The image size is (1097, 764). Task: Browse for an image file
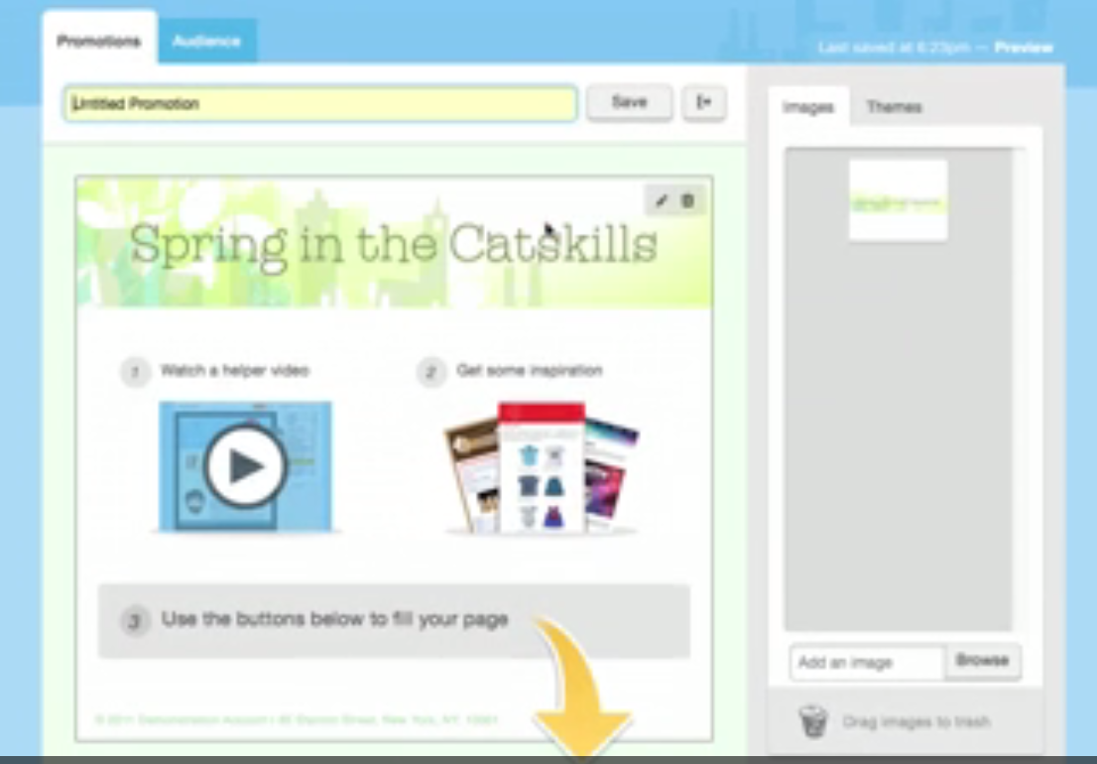tap(982, 661)
